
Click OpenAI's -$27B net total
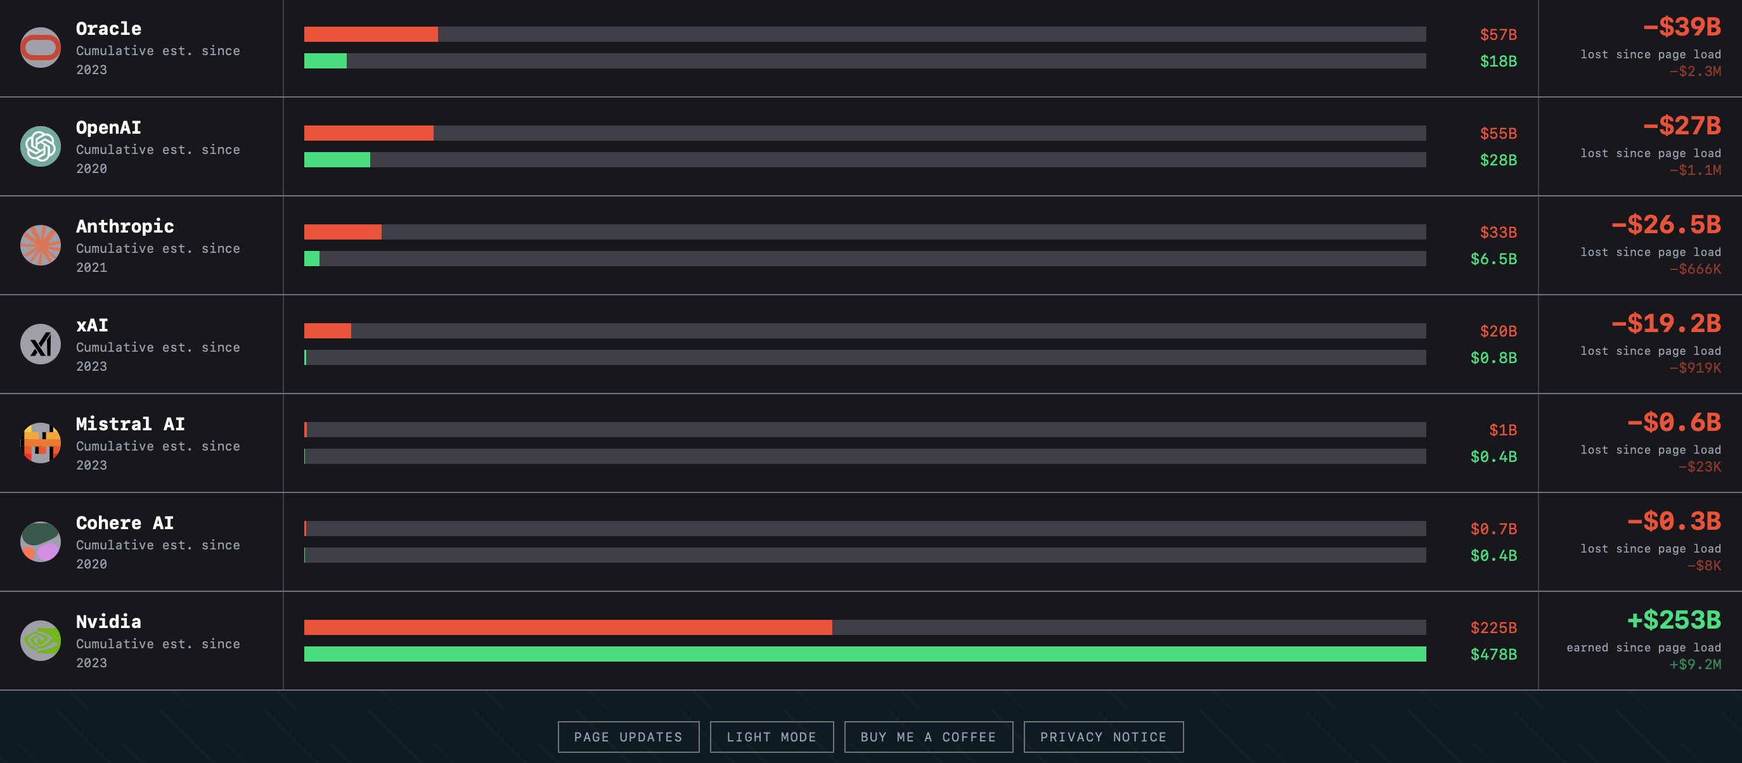(1682, 125)
